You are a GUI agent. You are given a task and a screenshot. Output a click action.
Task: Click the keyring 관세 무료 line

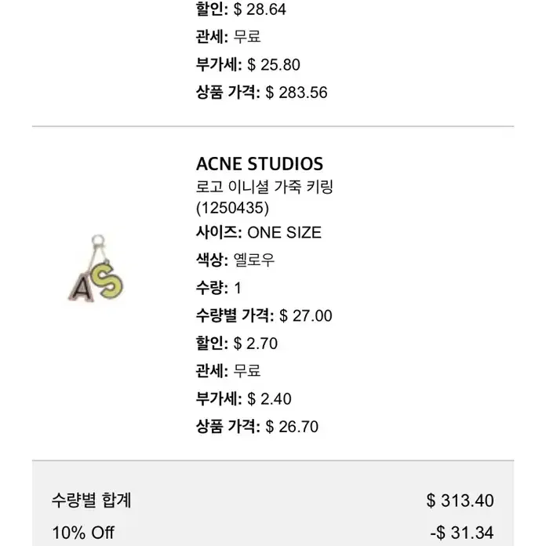(228, 371)
